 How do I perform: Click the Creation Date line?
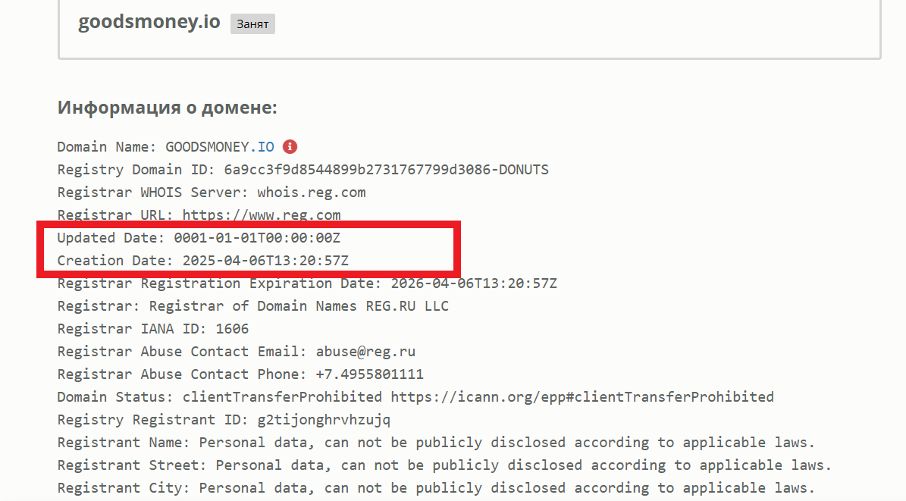click(202, 261)
